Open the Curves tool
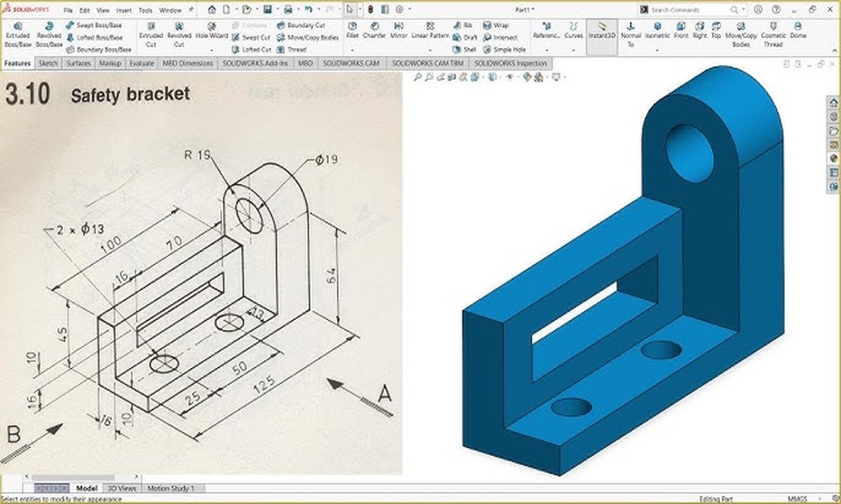This screenshot has width=841, height=504. [x=574, y=30]
